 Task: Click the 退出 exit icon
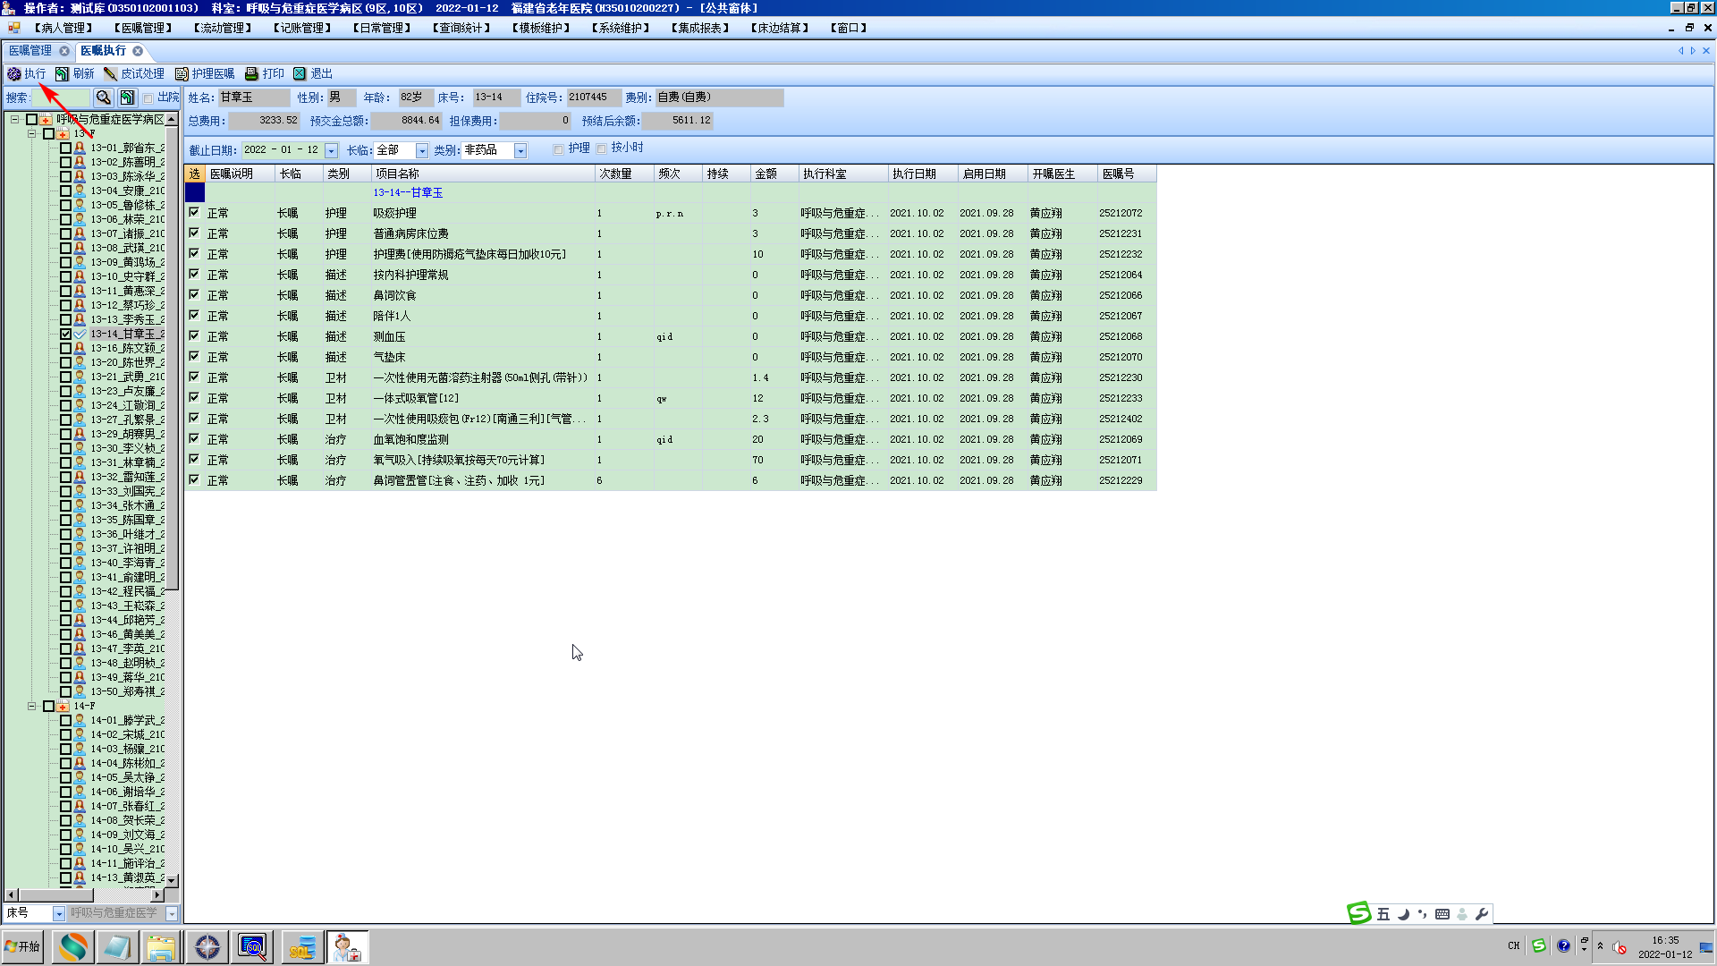pyautogui.click(x=300, y=74)
